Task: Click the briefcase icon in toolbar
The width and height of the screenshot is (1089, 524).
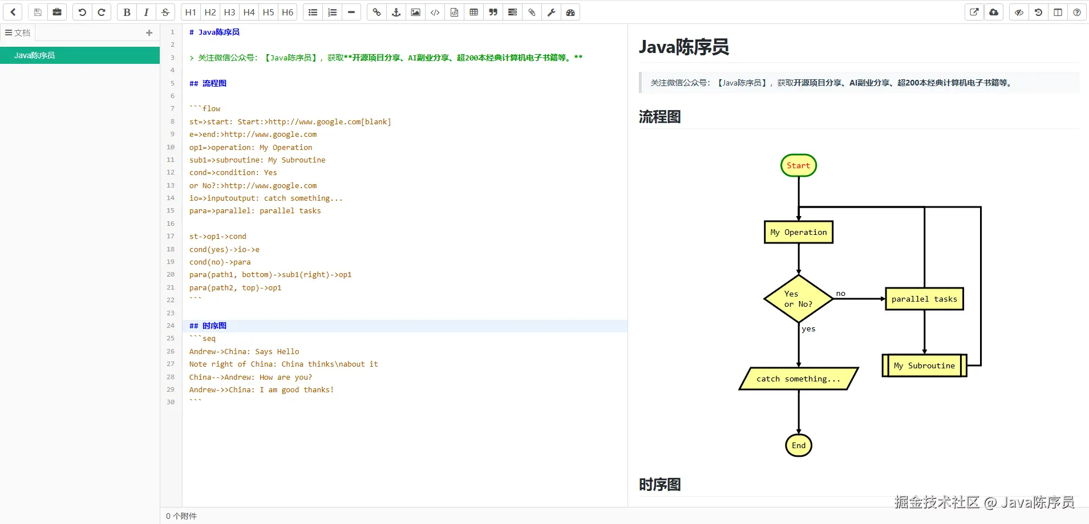Action: pyautogui.click(x=57, y=12)
